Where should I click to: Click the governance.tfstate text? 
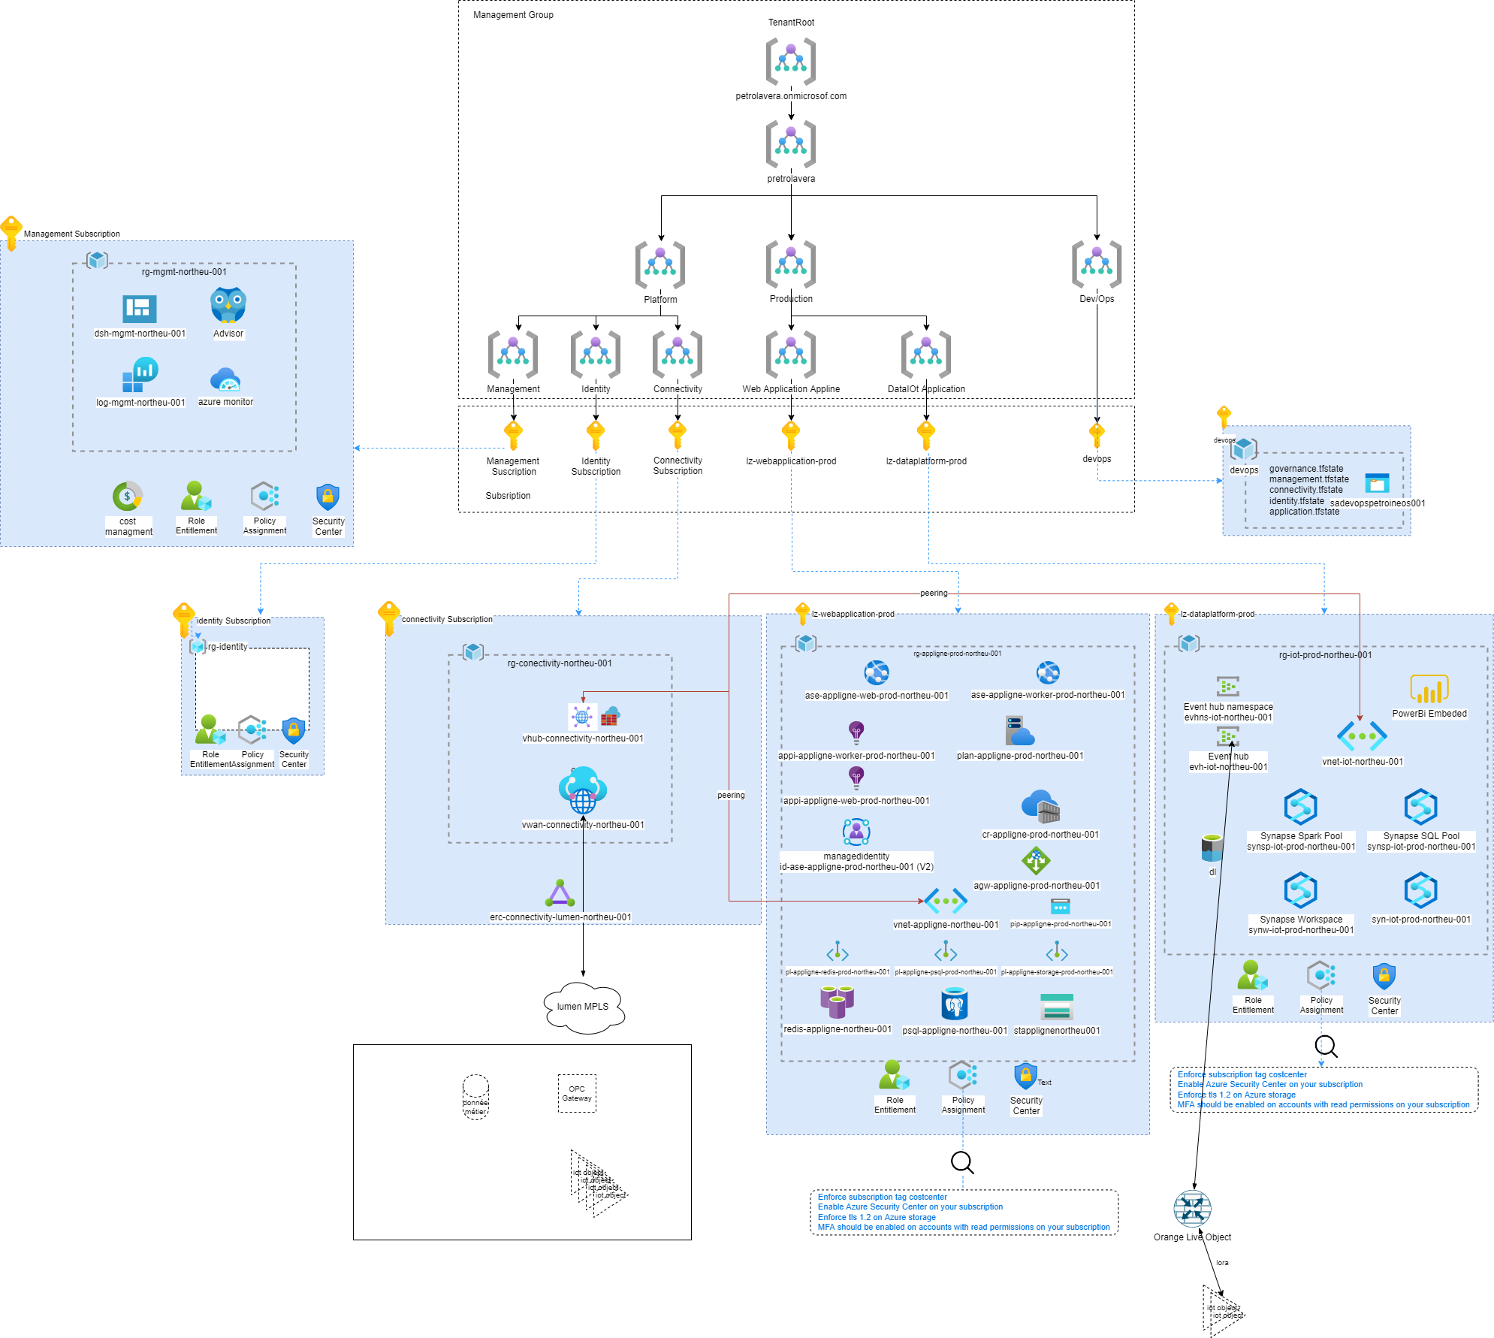[1306, 469]
